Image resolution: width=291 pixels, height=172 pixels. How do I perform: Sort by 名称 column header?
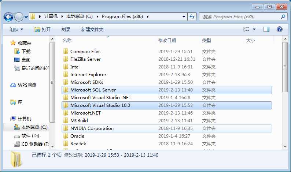pyautogui.click(x=67, y=40)
